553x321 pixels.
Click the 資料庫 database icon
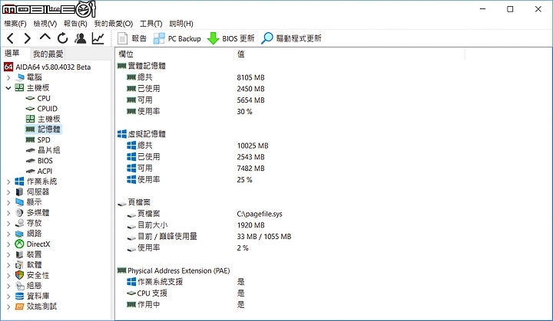[x=19, y=296]
